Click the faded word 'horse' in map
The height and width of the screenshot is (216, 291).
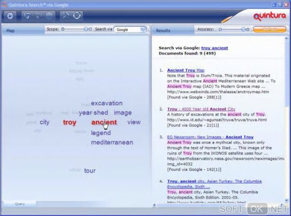[x=81, y=63]
